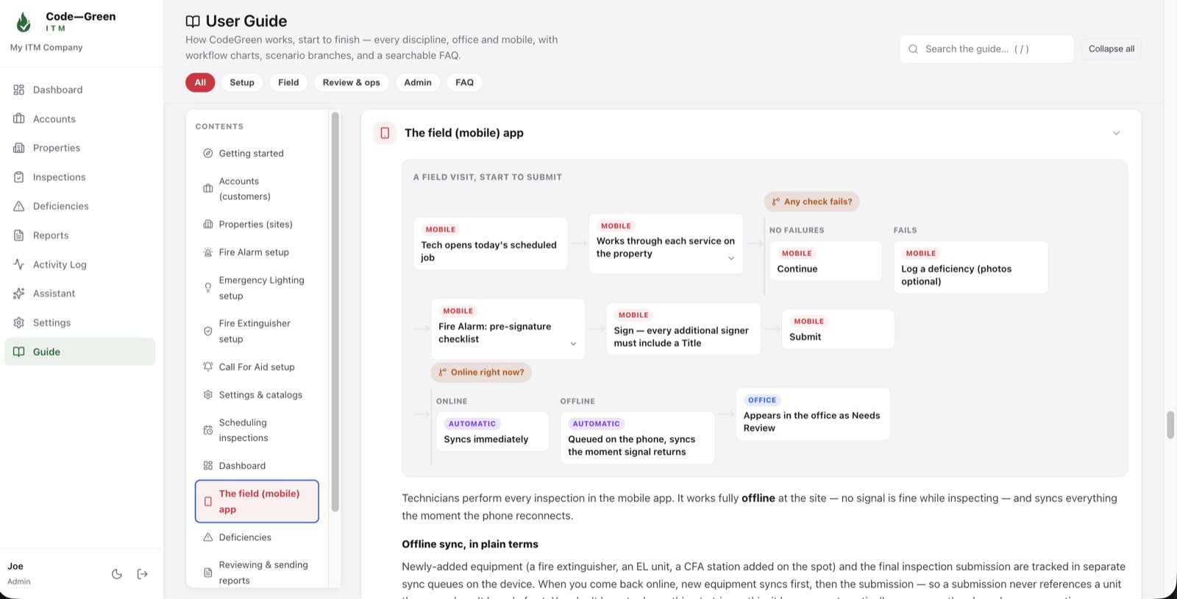Click the magnifier icon in guide search
The height and width of the screenshot is (599, 1177).
point(913,49)
